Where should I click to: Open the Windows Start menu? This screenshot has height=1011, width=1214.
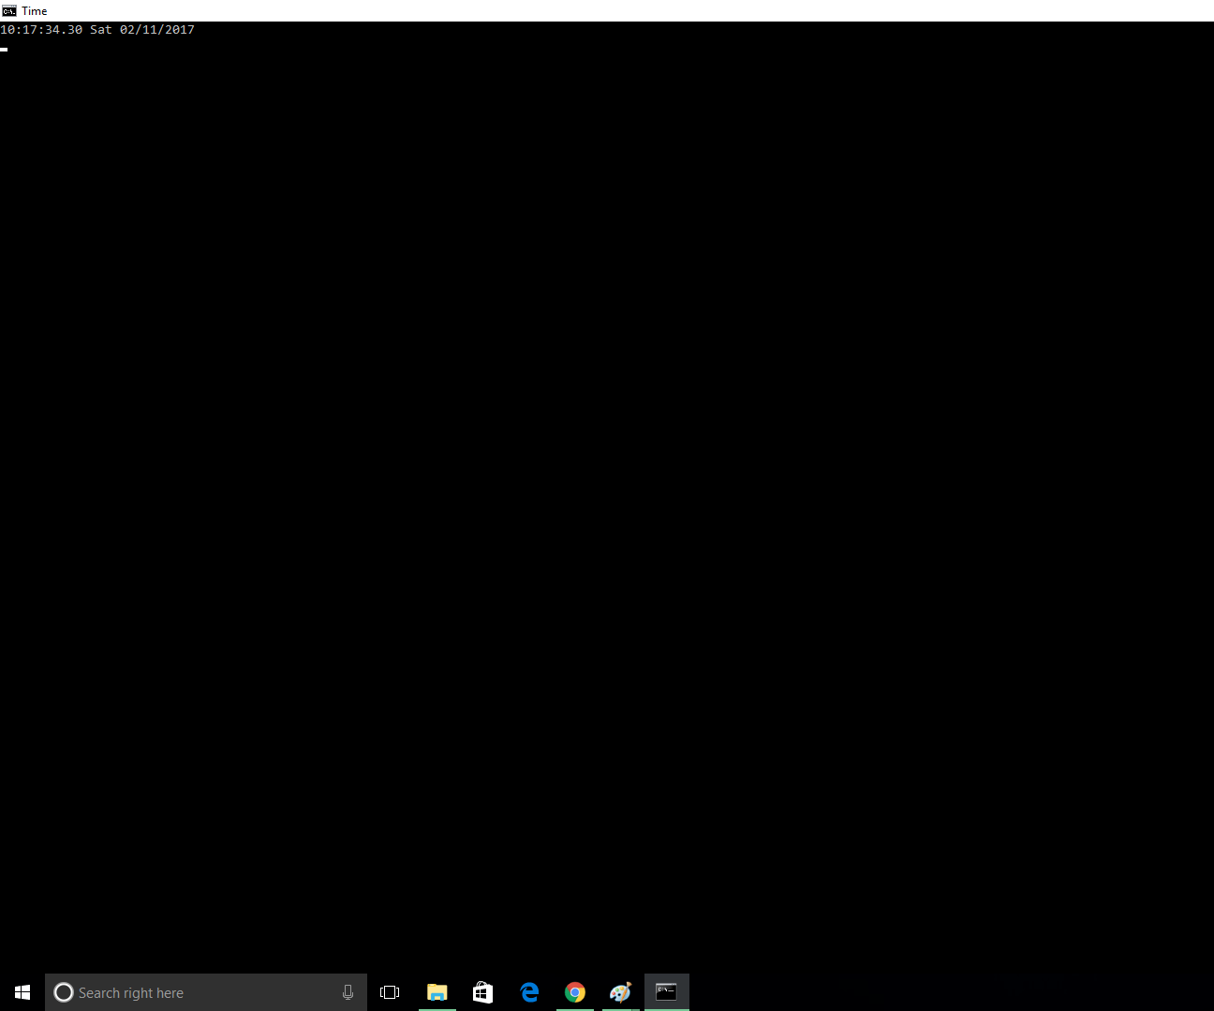pyautogui.click(x=22, y=992)
